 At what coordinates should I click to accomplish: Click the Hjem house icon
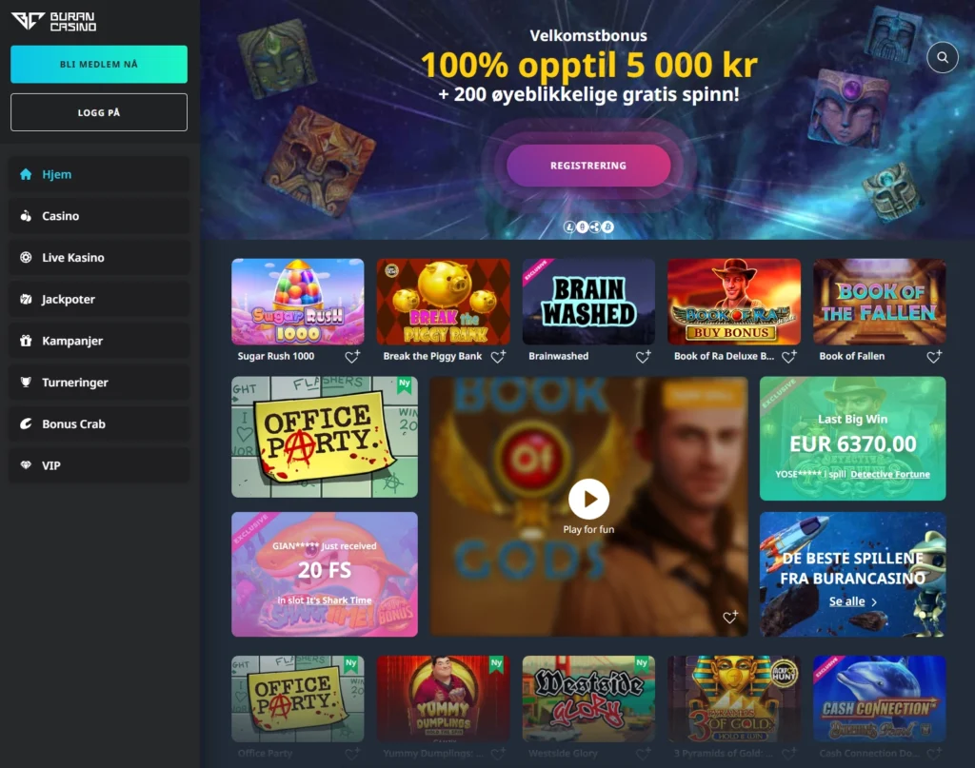(x=26, y=174)
